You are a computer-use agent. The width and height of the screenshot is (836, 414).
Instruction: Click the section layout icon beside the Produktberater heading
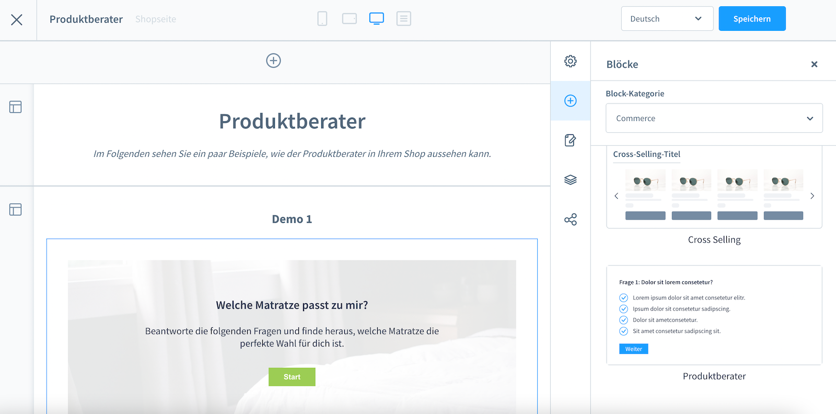click(x=16, y=107)
